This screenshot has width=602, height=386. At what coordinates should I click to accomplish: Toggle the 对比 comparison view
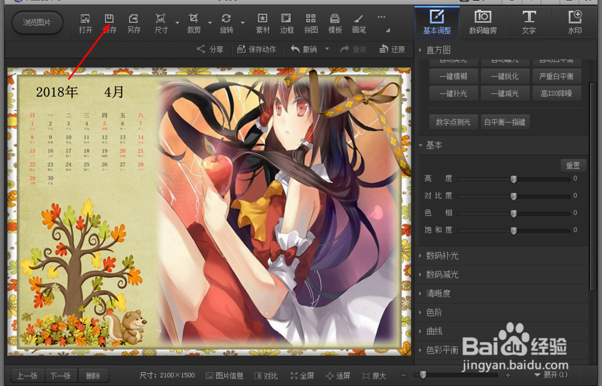coord(266,376)
